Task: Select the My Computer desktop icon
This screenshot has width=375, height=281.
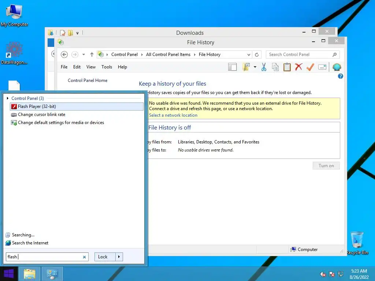Action: [14, 15]
